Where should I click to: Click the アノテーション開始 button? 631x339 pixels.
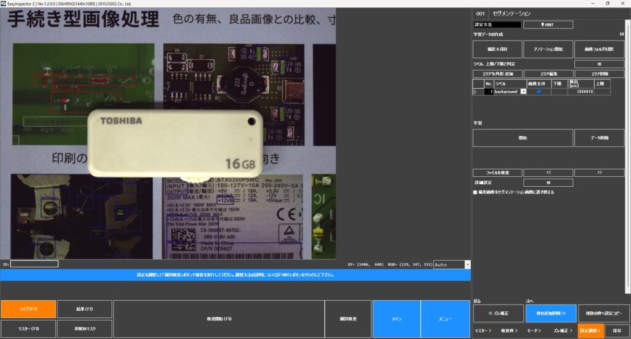coord(548,49)
